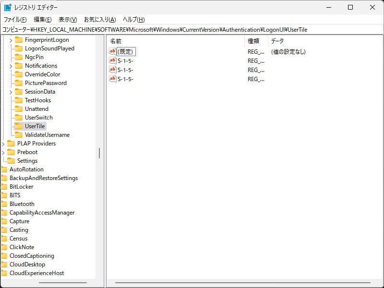Click the Registry Editor app icon in title bar
This screenshot has width=384, height=288.
click(x=8, y=7)
